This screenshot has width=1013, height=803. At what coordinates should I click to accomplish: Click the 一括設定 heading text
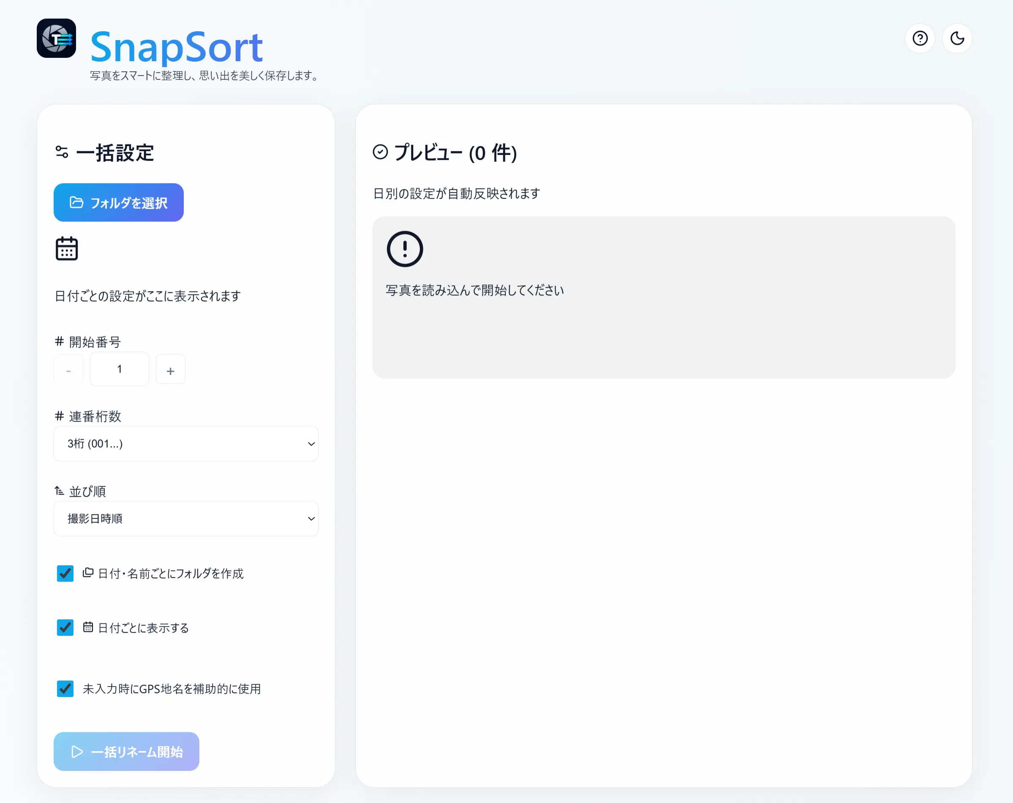pyautogui.click(x=115, y=153)
